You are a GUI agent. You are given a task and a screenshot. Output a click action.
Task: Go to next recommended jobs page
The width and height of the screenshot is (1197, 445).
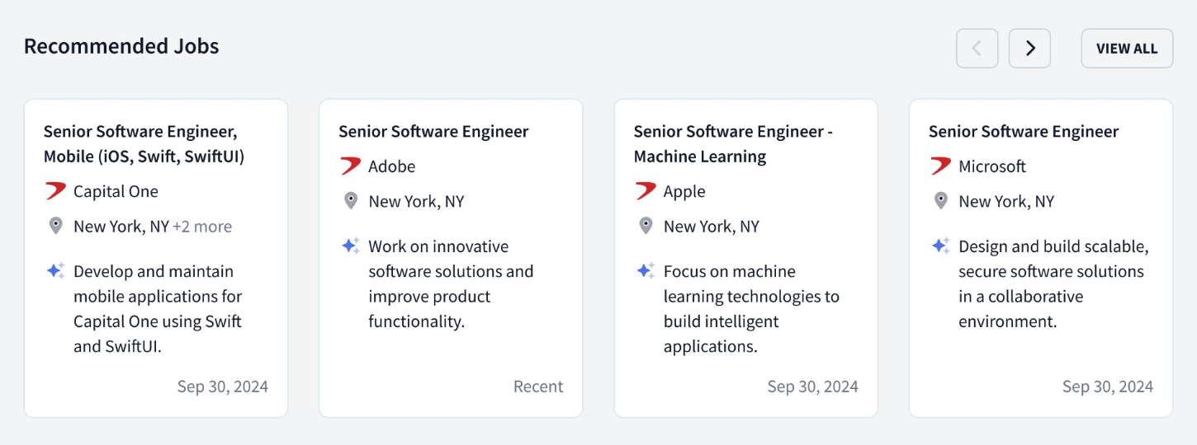tap(1029, 49)
